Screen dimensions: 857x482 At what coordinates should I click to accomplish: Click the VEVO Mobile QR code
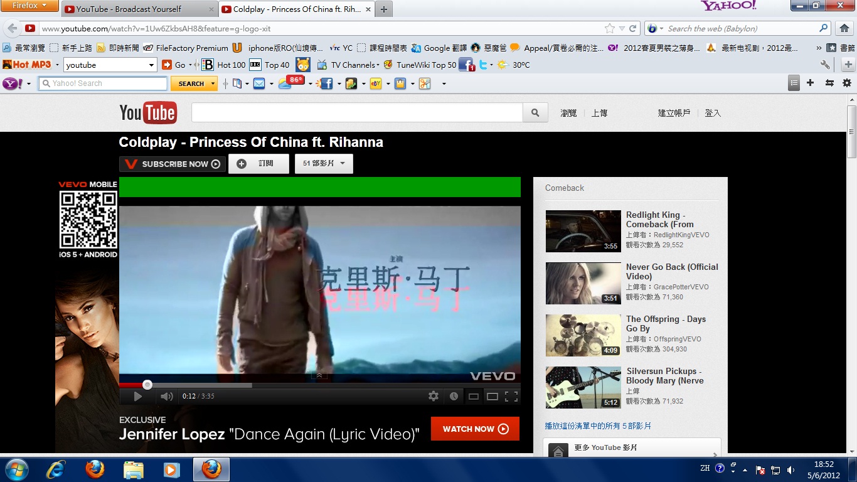(88, 220)
